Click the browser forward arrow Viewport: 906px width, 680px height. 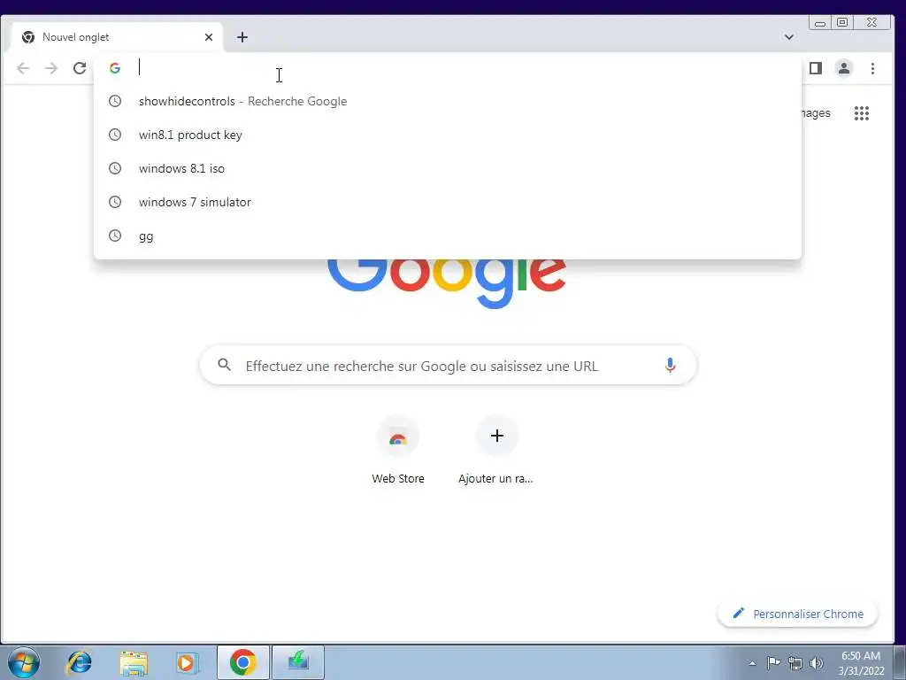click(51, 68)
